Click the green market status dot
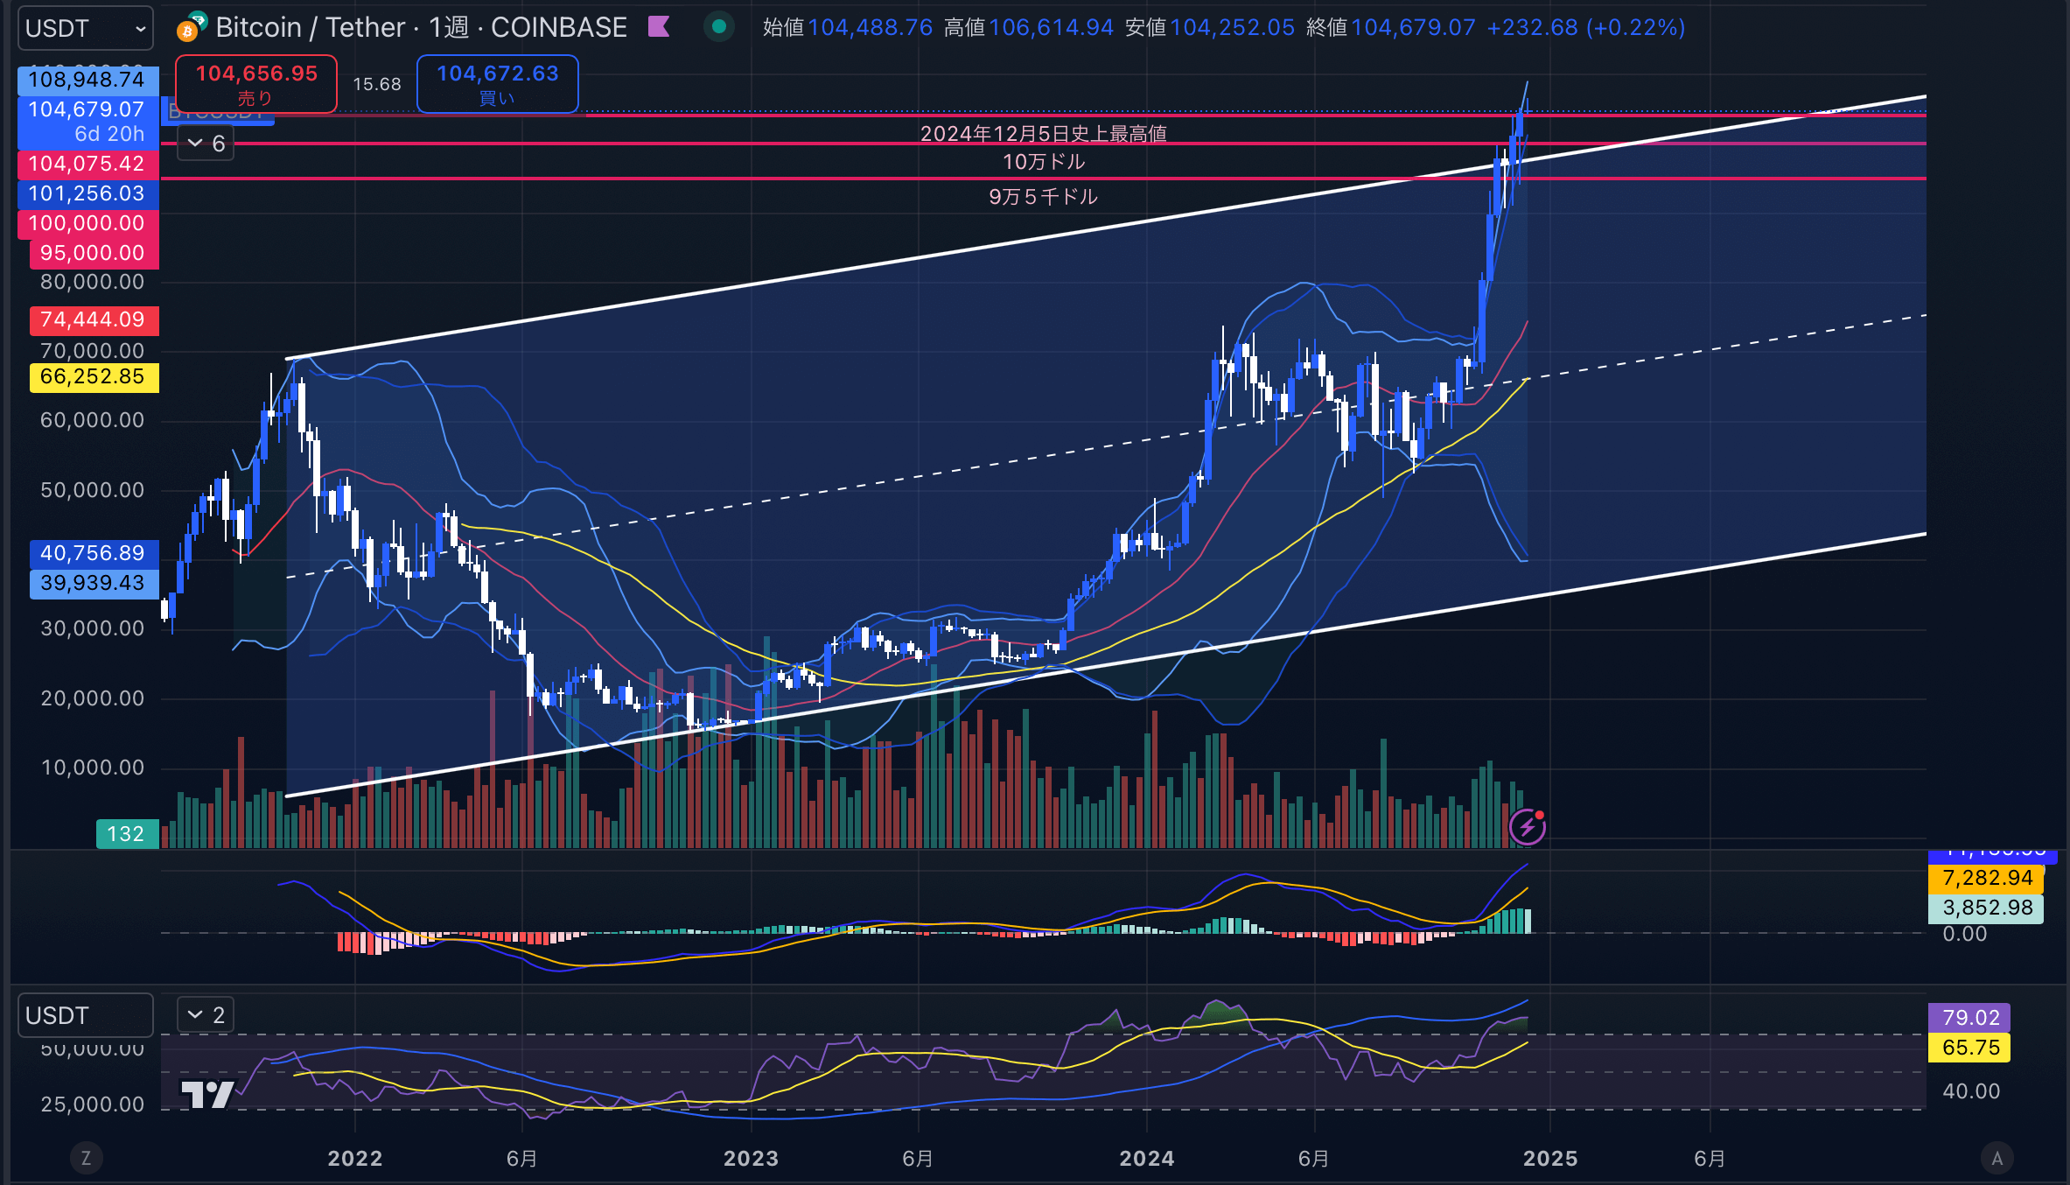 pos(719,27)
